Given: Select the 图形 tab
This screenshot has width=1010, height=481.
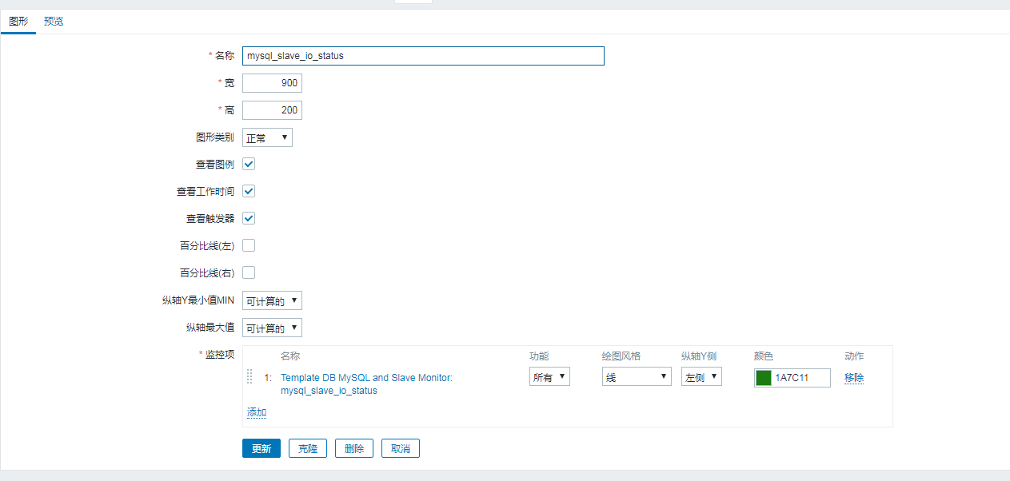Looking at the screenshot, I should (x=18, y=22).
